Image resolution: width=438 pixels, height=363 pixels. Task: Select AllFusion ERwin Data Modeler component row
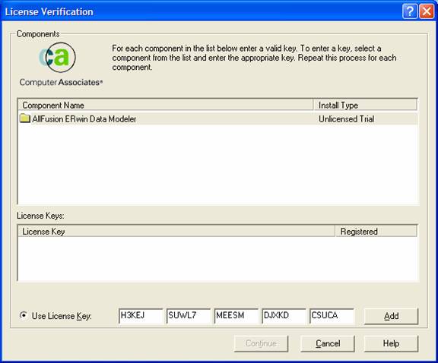218,119
